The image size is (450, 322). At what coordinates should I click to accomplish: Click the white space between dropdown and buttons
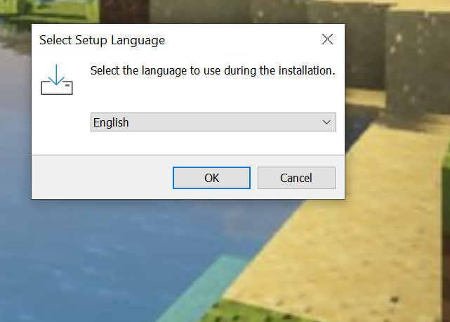(x=211, y=143)
